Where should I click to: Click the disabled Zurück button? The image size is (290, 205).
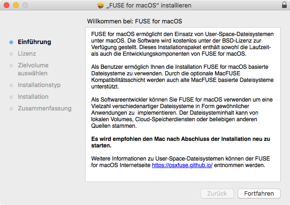point(217,193)
